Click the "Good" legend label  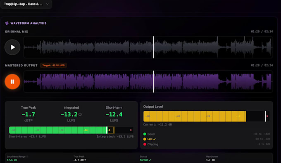(x=151, y=134)
